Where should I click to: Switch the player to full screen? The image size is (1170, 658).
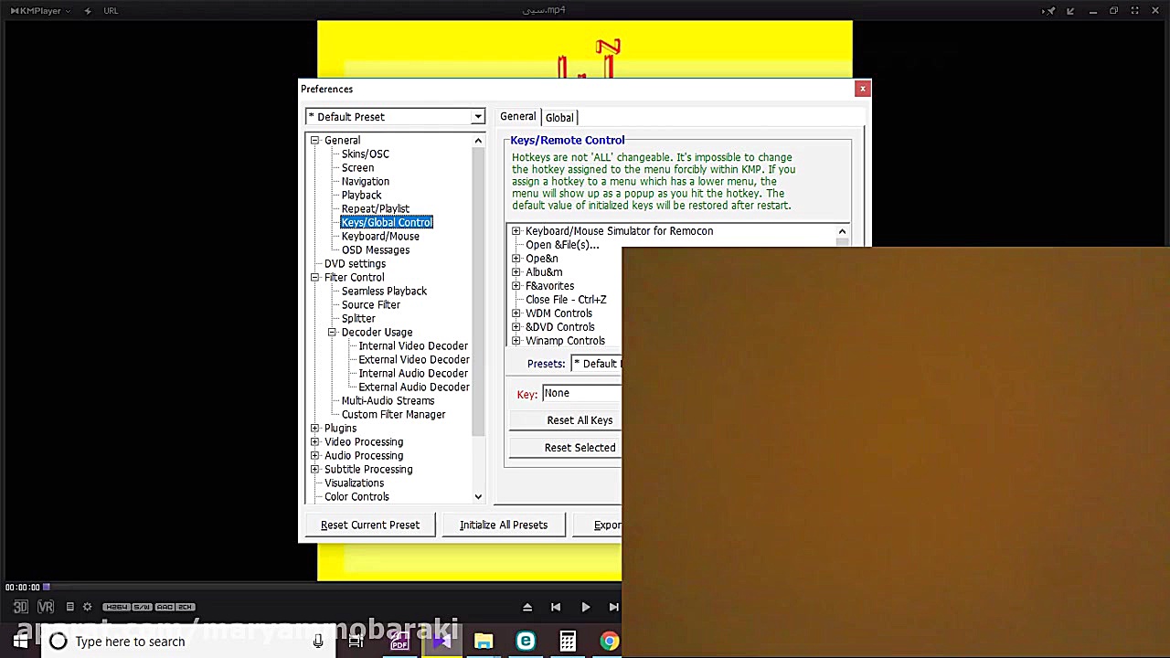pos(1135,11)
